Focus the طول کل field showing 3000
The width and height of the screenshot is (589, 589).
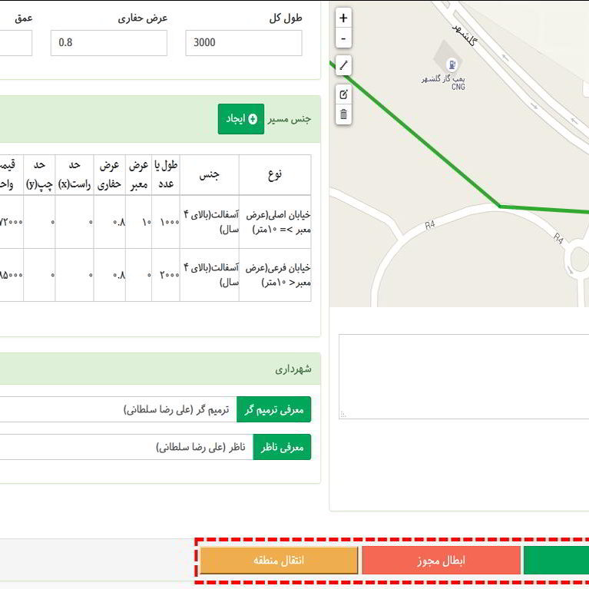(243, 43)
